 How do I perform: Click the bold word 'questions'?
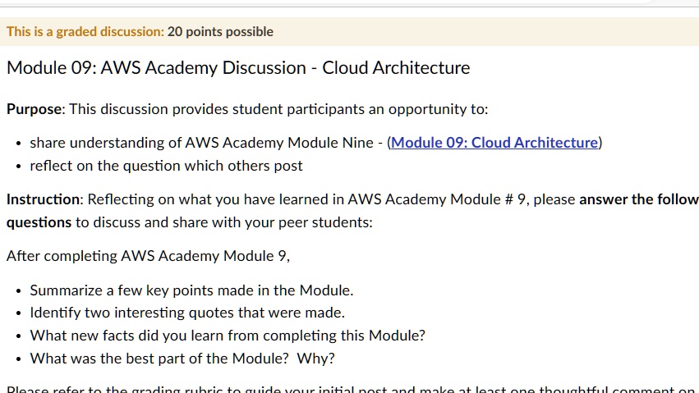click(x=39, y=222)
